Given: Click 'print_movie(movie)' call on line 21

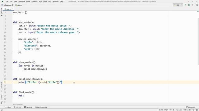Looking at the screenshot, I should coord(35,69).
